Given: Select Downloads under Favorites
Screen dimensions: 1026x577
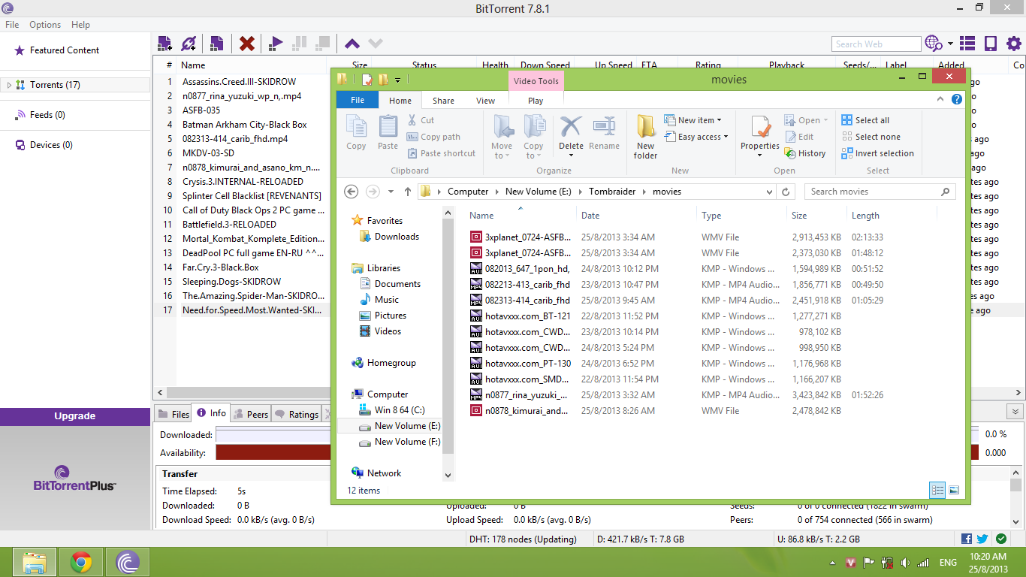Looking at the screenshot, I should (x=389, y=237).
